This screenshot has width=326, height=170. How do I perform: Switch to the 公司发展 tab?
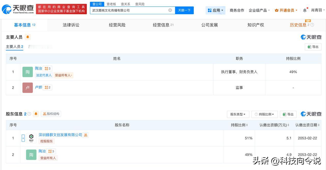pos(210,25)
